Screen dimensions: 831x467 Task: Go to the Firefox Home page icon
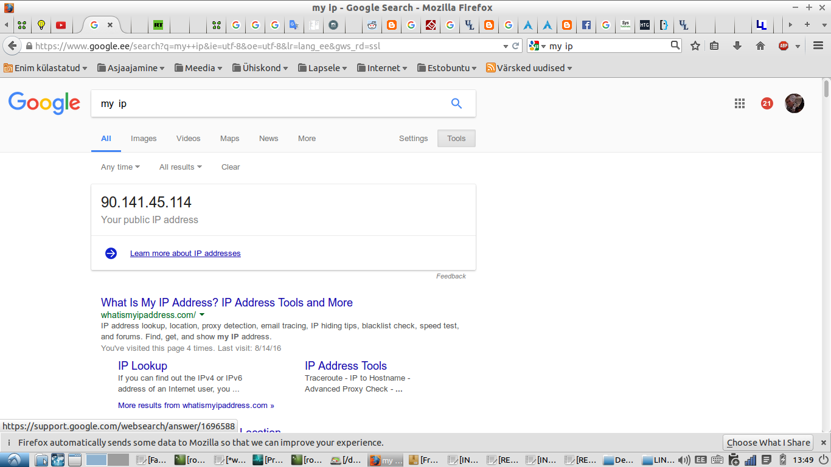pos(760,46)
